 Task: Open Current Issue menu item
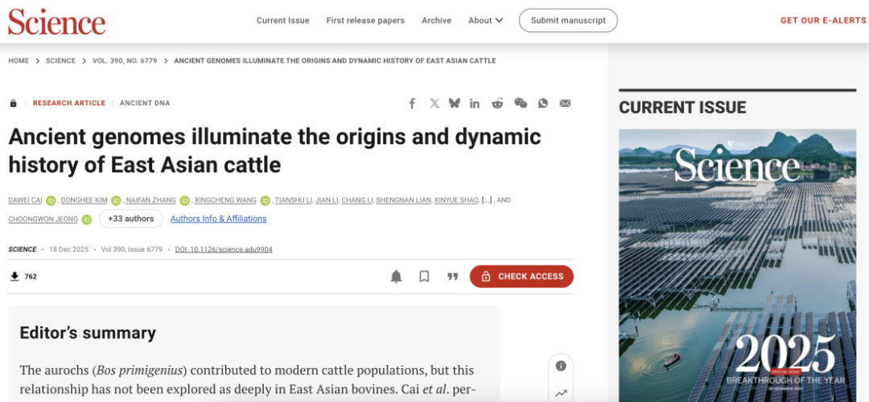point(282,20)
